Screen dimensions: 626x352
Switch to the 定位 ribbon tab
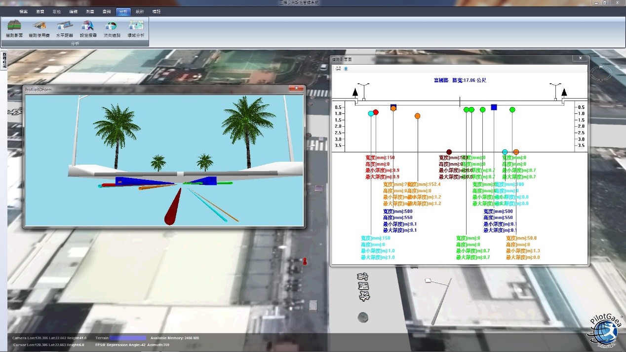(57, 11)
